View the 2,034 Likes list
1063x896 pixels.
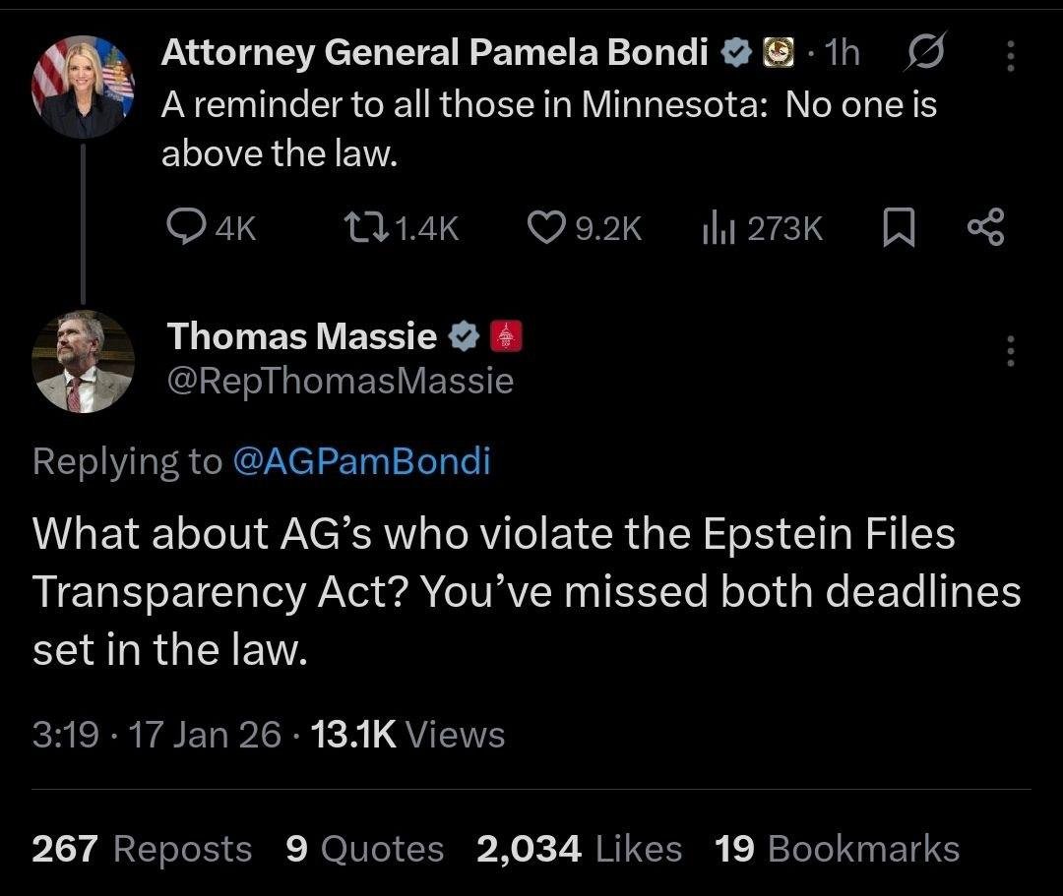pos(579,849)
